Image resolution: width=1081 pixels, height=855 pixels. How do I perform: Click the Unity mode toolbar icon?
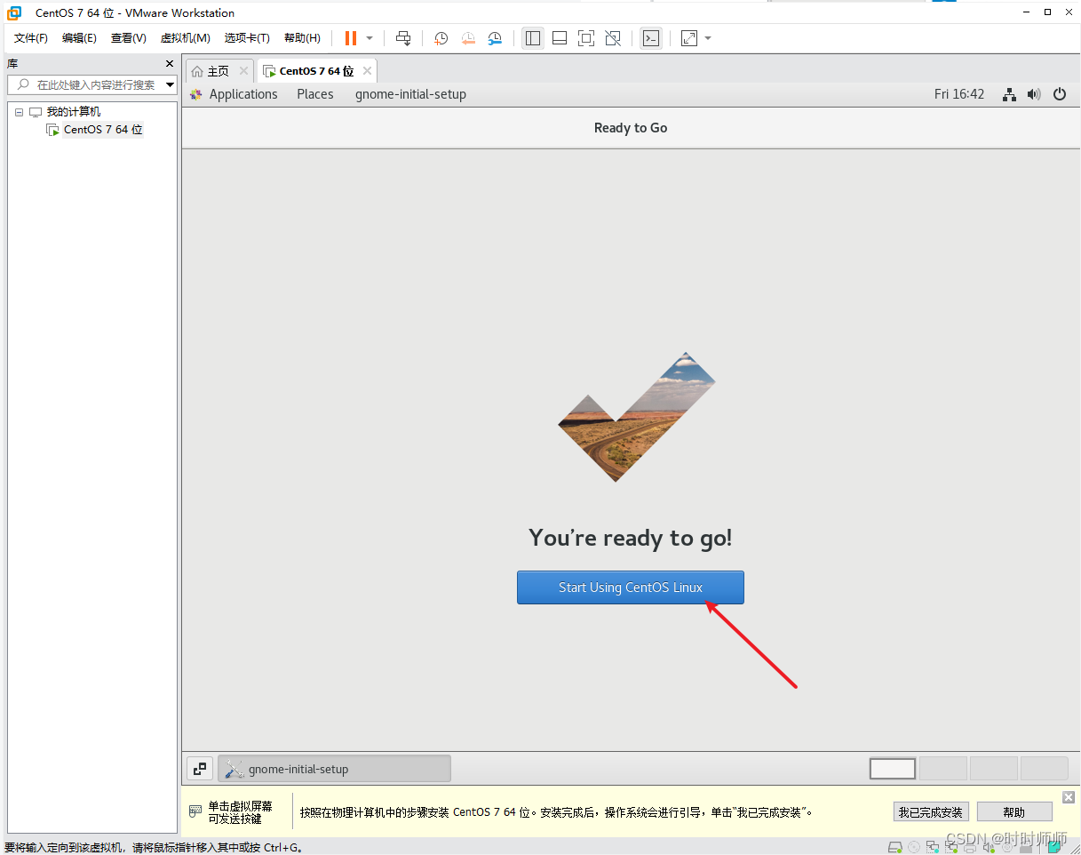(613, 38)
